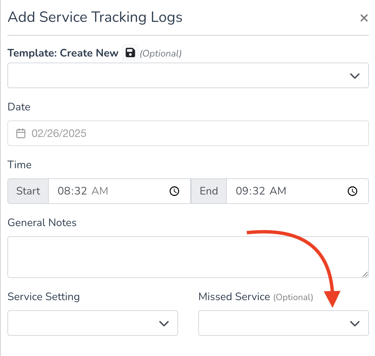Open the Service Setting dropdown
Image resolution: width=375 pixels, height=356 pixels.
click(x=92, y=323)
